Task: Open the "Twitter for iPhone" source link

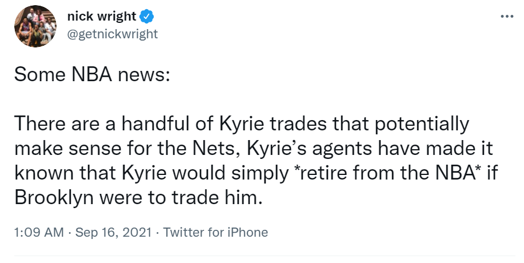Action: (215, 232)
